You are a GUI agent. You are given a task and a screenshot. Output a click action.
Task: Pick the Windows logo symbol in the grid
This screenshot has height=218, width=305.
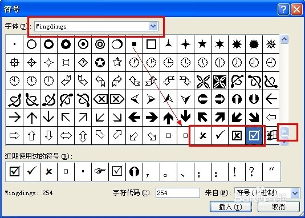(x=271, y=135)
